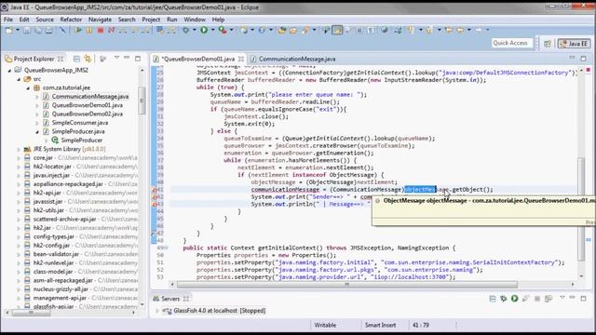Click the Debug bug toolbar icon

coord(186,30)
